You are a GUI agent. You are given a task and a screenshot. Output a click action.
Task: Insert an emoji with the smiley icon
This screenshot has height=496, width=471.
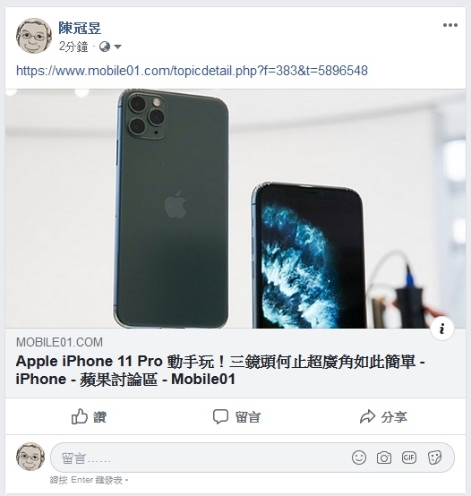click(x=359, y=458)
